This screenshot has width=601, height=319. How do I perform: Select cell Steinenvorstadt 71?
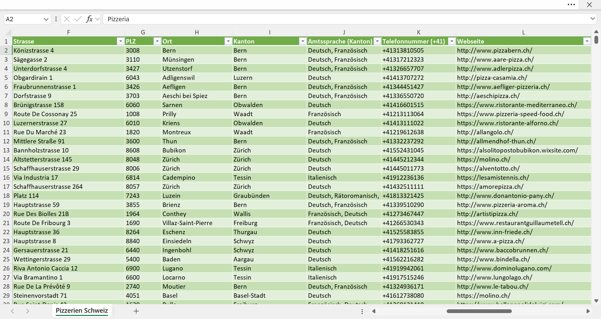pyautogui.click(x=69, y=296)
